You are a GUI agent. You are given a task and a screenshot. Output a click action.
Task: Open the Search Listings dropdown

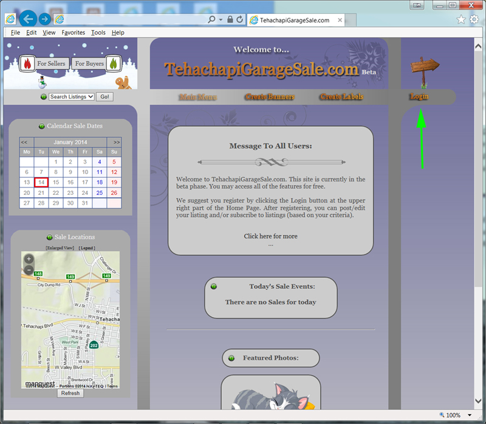(x=72, y=96)
